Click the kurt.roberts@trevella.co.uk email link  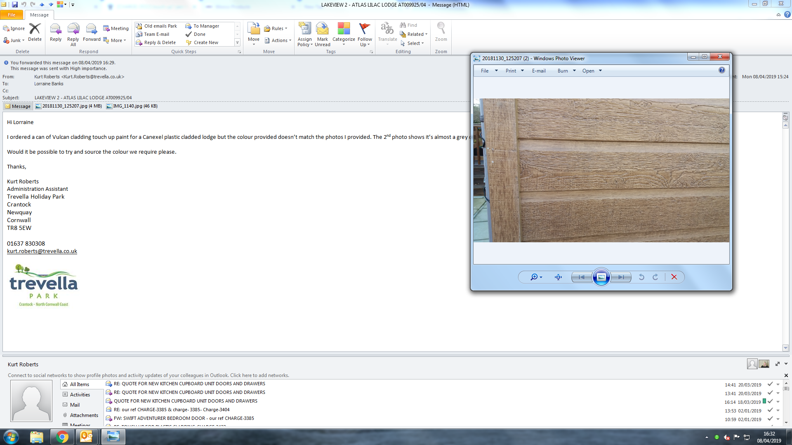pyautogui.click(x=42, y=251)
